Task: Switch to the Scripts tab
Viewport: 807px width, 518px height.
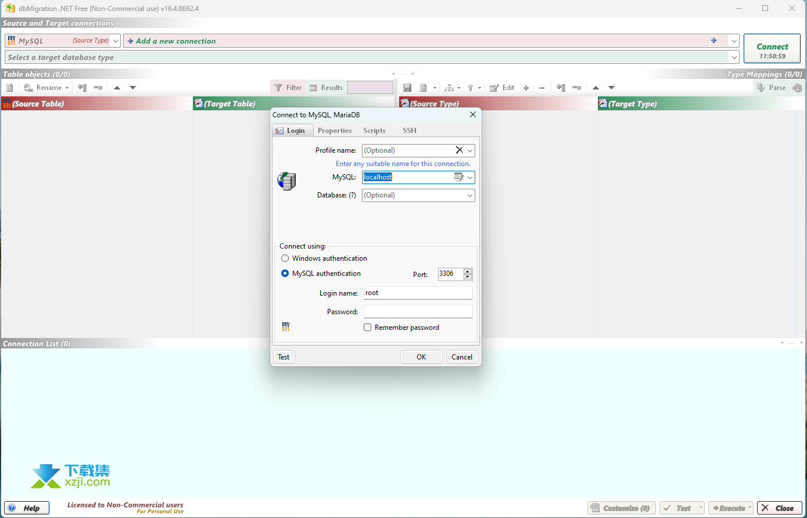Action: pyautogui.click(x=374, y=131)
